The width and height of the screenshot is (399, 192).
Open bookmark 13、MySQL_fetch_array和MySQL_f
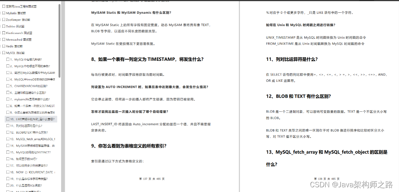coord(33,139)
